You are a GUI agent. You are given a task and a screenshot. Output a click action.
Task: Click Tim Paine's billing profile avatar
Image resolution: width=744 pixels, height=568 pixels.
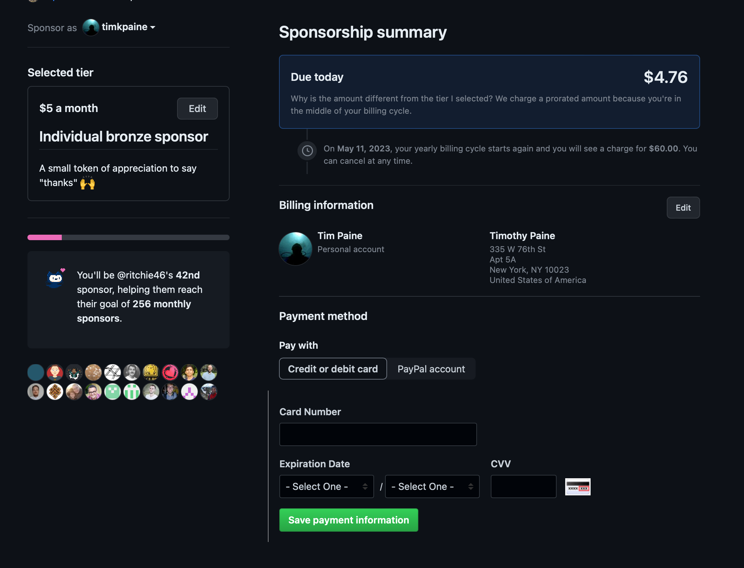(x=295, y=248)
